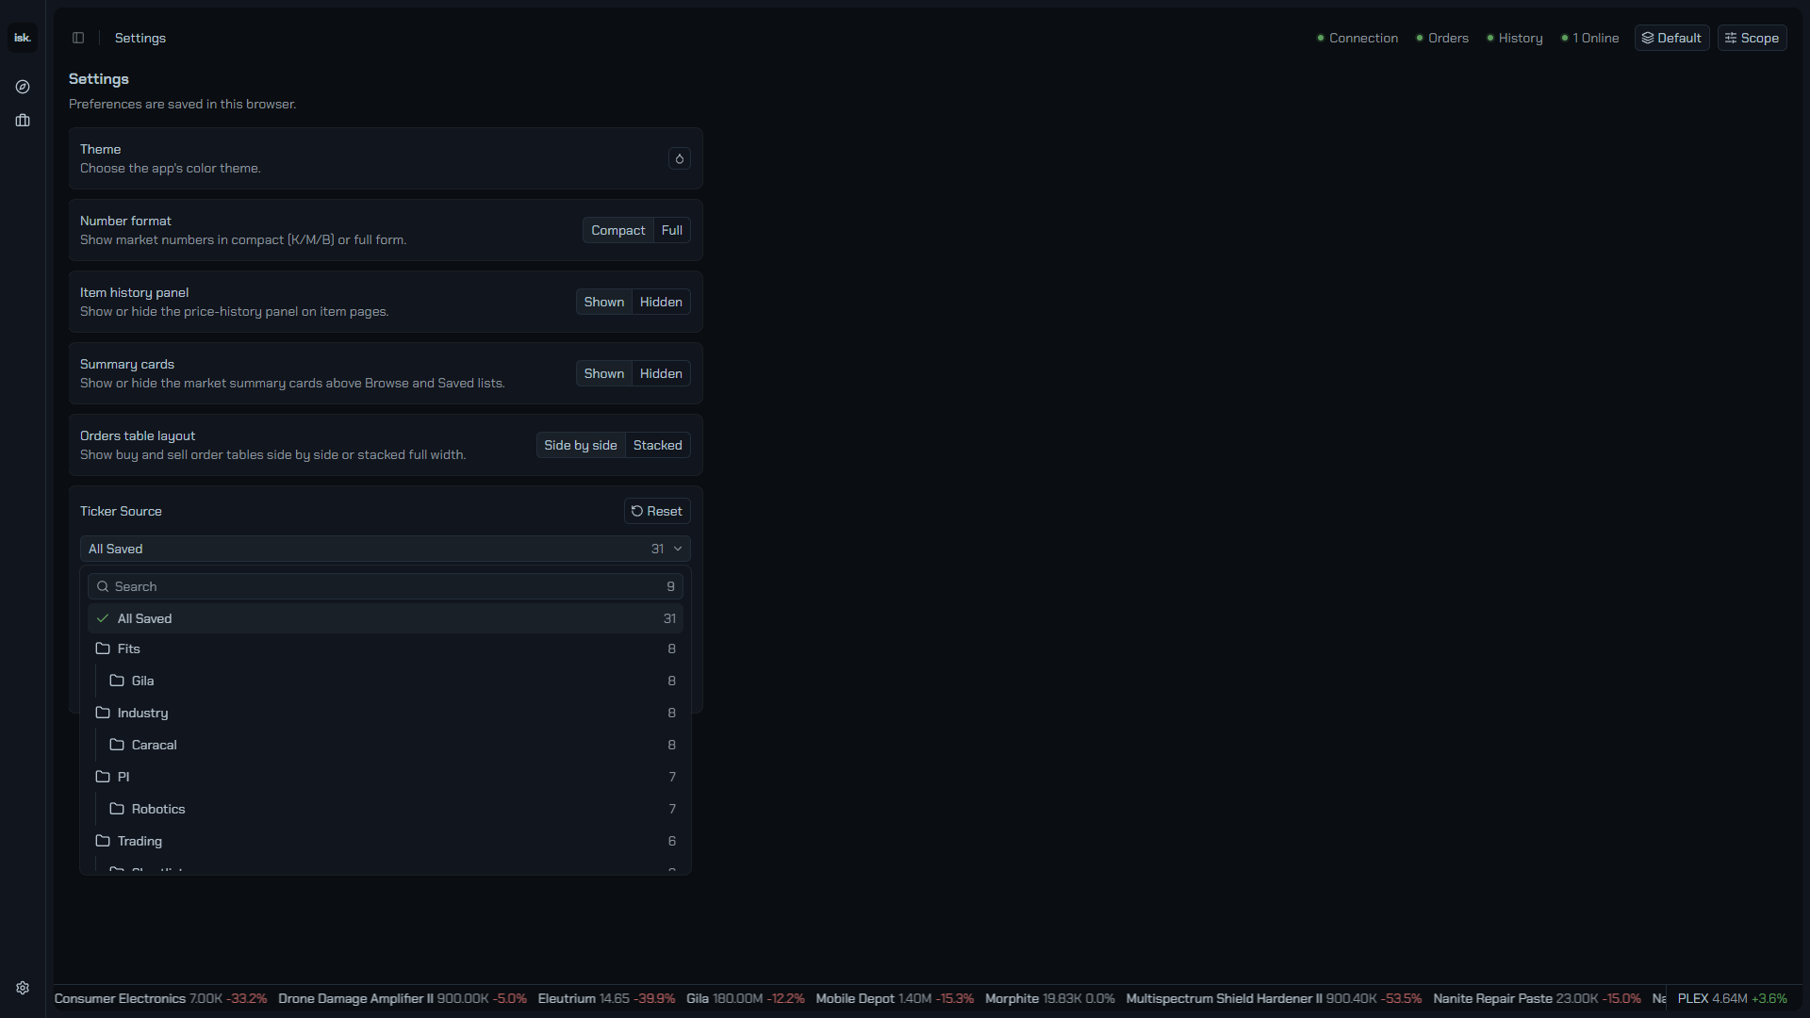Select the PI folder option
This screenshot has height=1018, width=1810.
click(x=386, y=777)
